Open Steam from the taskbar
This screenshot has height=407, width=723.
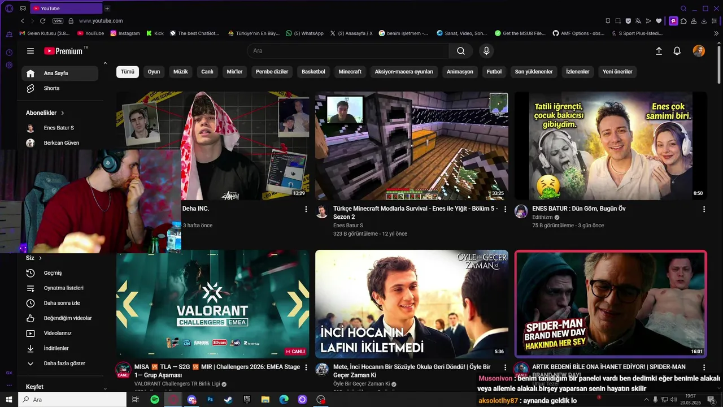tap(228, 400)
